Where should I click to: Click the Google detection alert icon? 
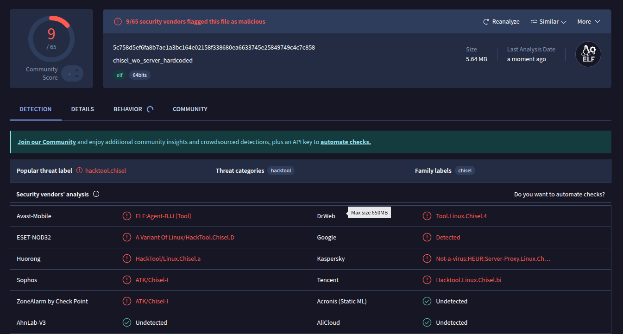coord(427,237)
